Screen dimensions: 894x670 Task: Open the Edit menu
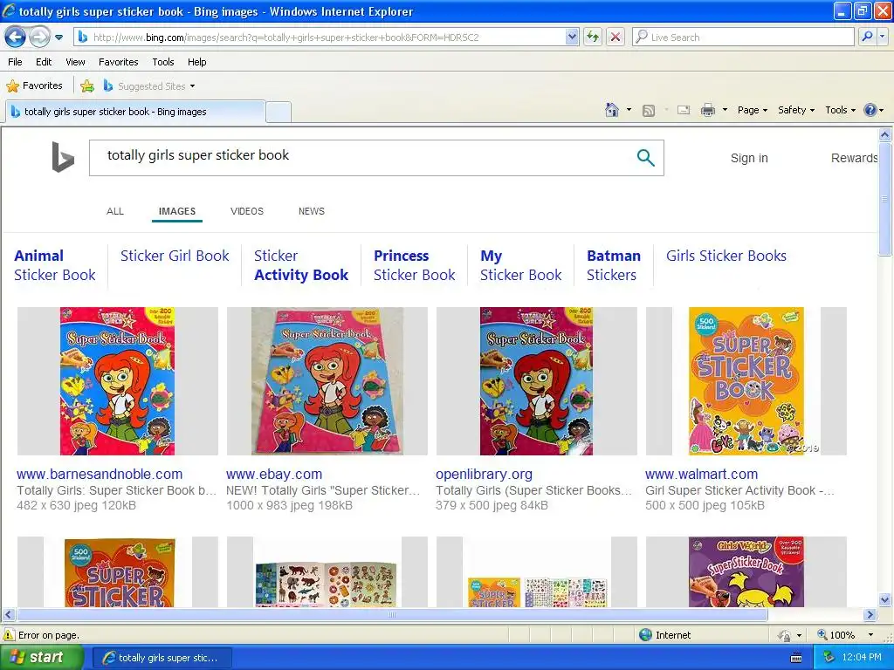(44, 62)
